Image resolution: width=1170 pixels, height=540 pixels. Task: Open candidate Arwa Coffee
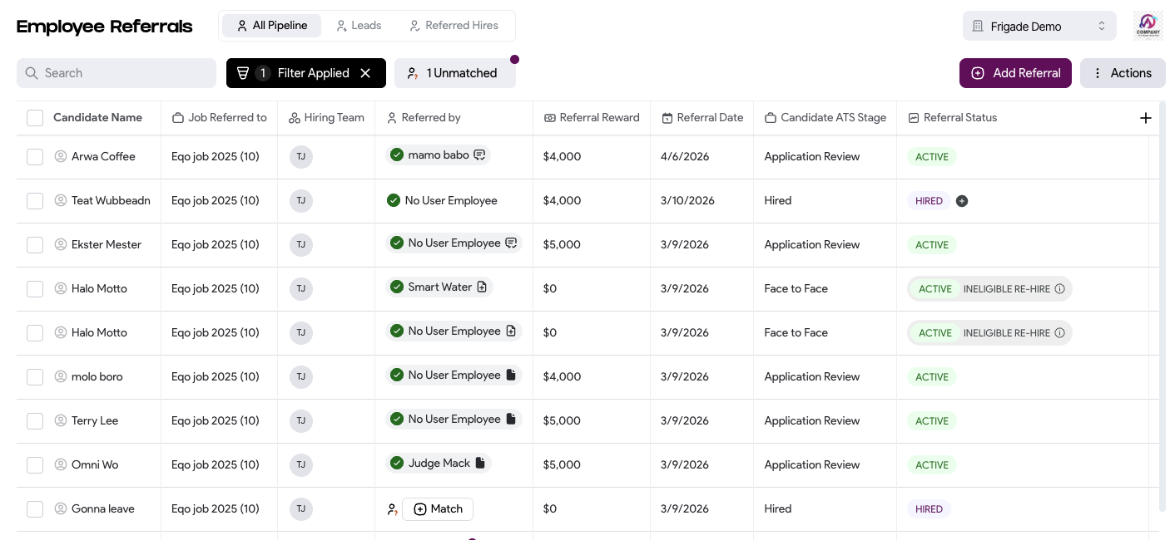[x=103, y=156]
